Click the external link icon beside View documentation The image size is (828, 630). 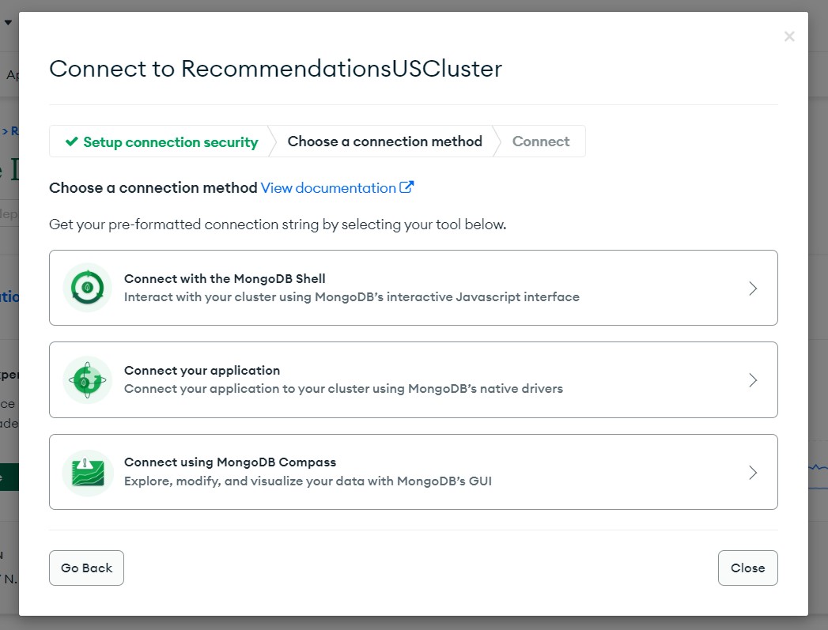click(x=406, y=187)
